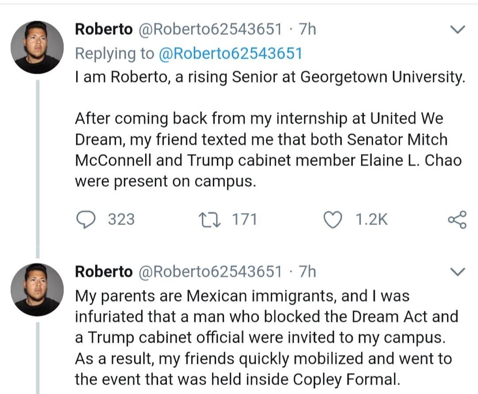This screenshot has height=394, width=478.
Task: Click the @Roberto62543651 handle on second tweet
Action: (x=210, y=271)
